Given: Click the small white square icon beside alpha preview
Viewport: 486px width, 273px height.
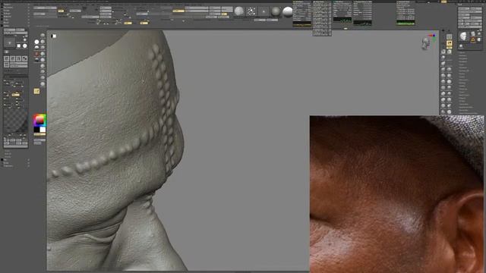Looking at the screenshot, I should coord(19,45).
